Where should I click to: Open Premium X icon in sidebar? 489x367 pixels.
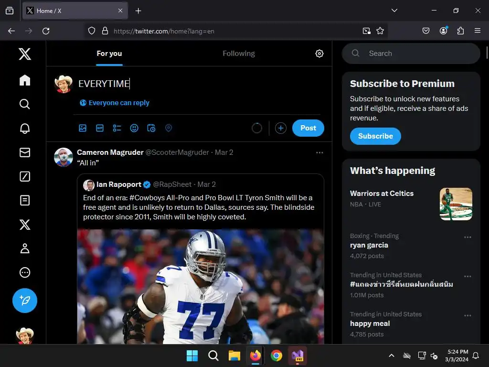click(25, 225)
